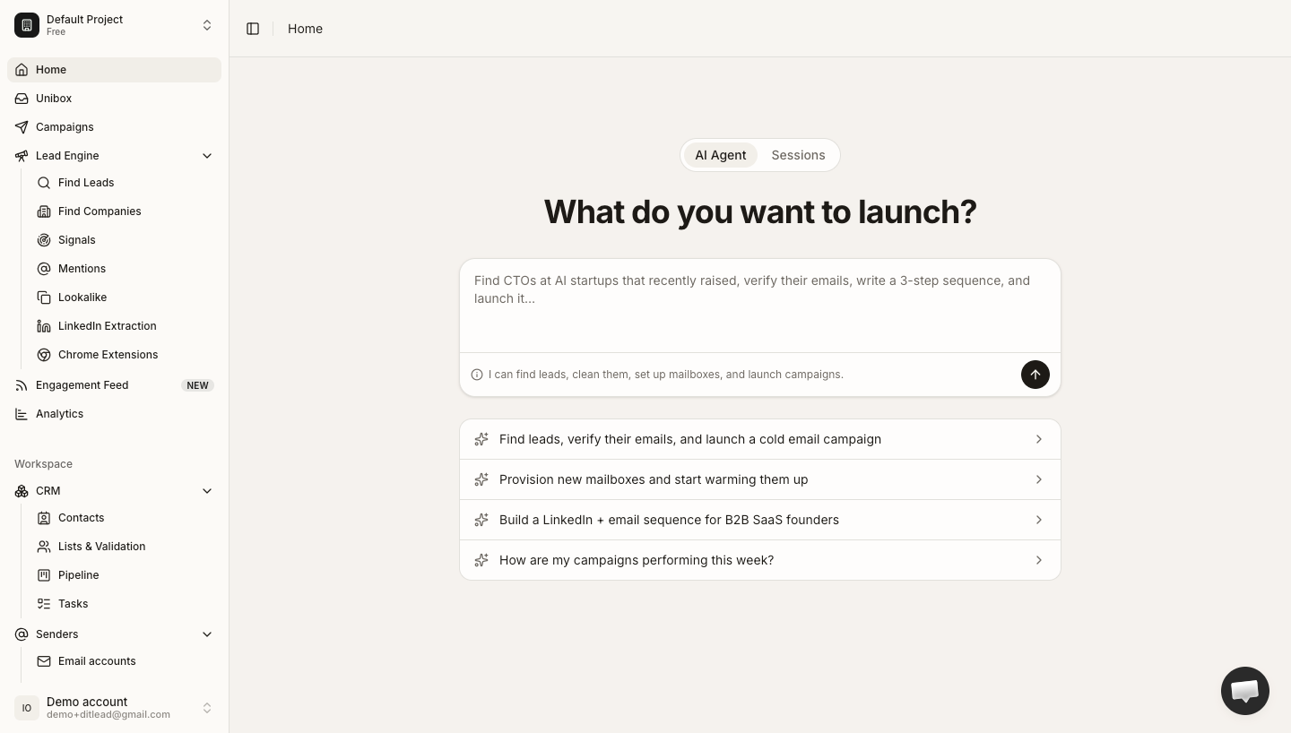Choose the cold email campaign suggestion
This screenshot has height=733, width=1291.
click(x=760, y=439)
